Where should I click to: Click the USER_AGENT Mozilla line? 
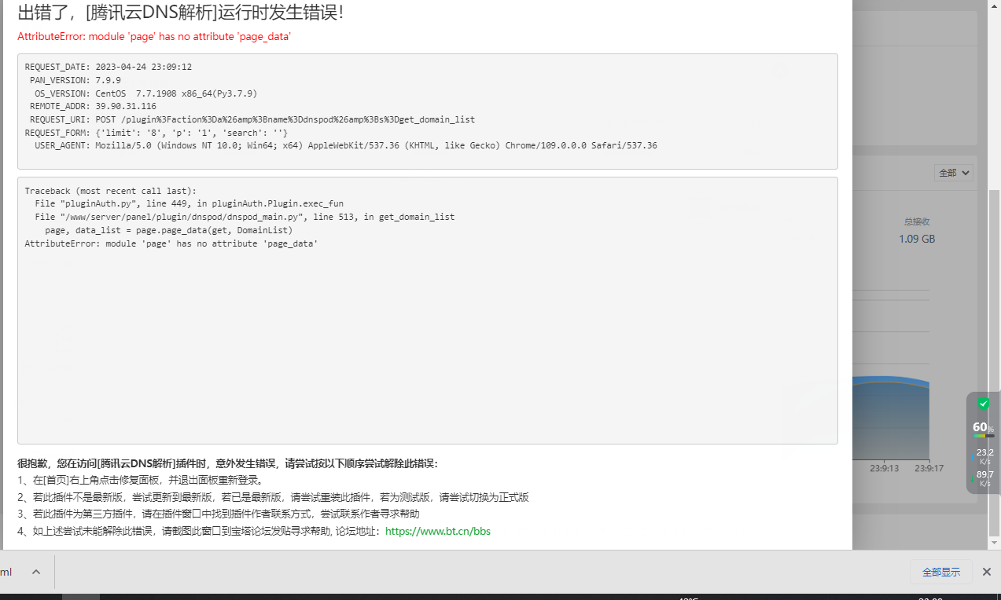[346, 145]
